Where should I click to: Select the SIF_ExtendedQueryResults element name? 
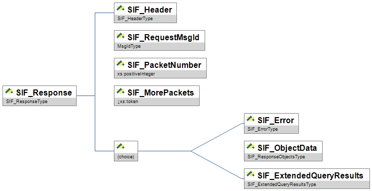311,175
